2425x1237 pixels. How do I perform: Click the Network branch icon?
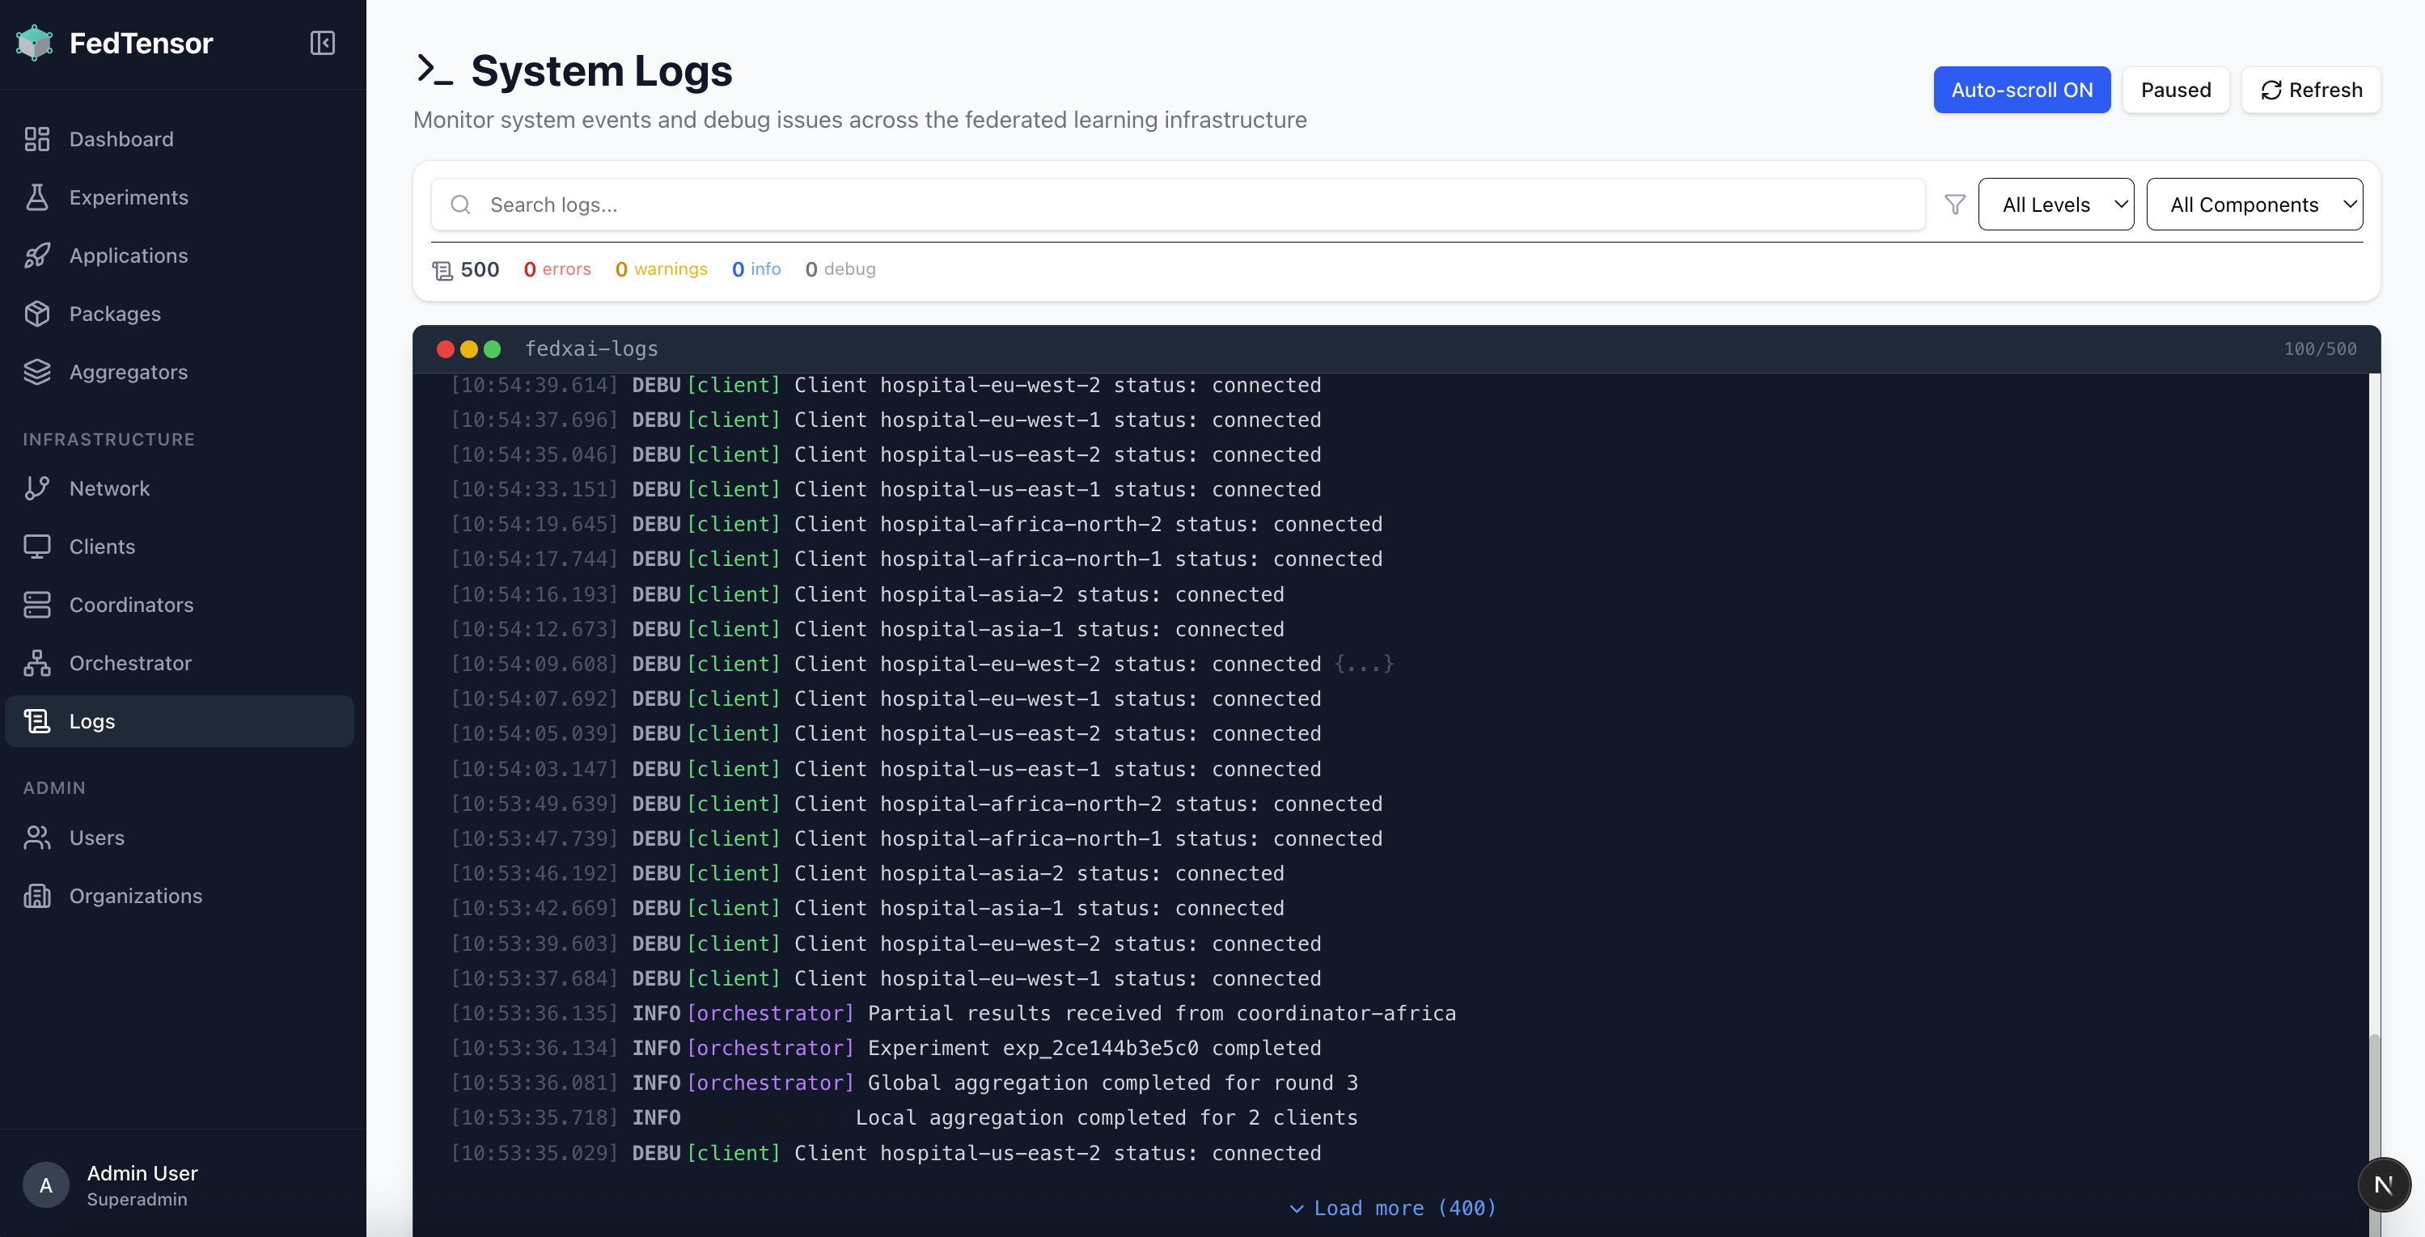point(36,488)
